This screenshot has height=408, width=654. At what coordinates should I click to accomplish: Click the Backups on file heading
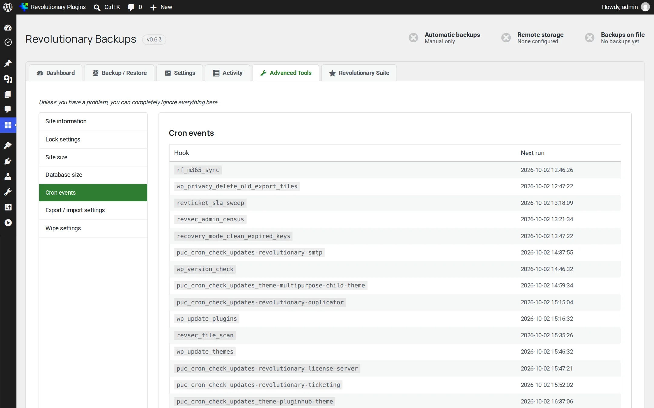pos(623,35)
